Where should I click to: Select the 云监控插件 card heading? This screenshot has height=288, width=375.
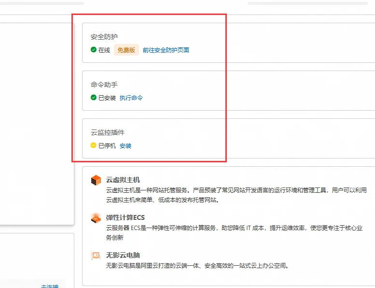[108, 132]
